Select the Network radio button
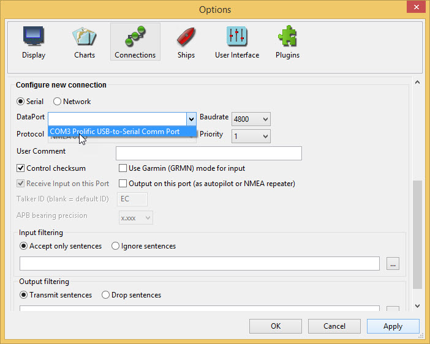This screenshot has height=344, width=430. [58, 102]
